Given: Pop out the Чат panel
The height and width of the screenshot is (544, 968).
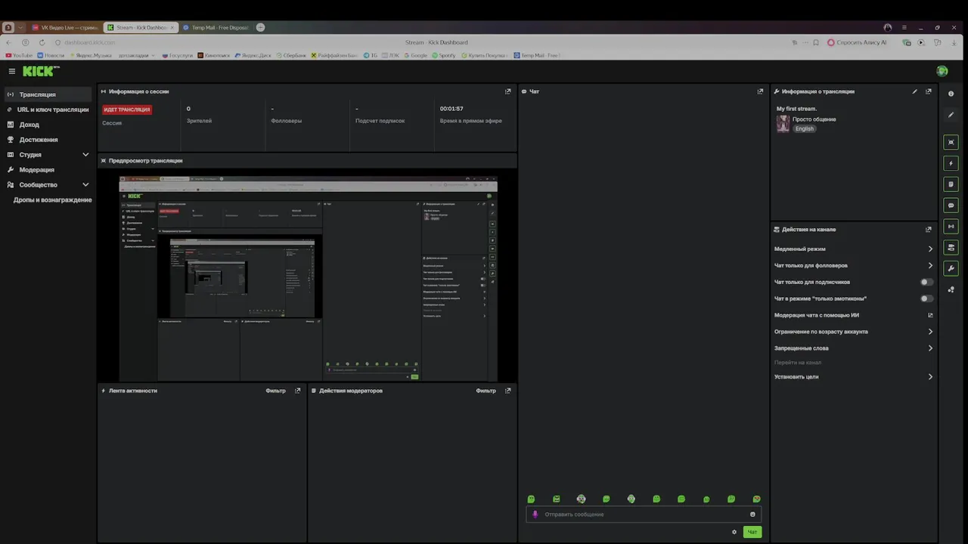Looking at the screenshot, I should point(760,91).
